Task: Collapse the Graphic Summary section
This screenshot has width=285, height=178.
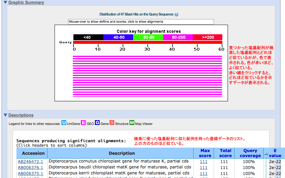Action: pyautogui.click(x=5, y=3)
